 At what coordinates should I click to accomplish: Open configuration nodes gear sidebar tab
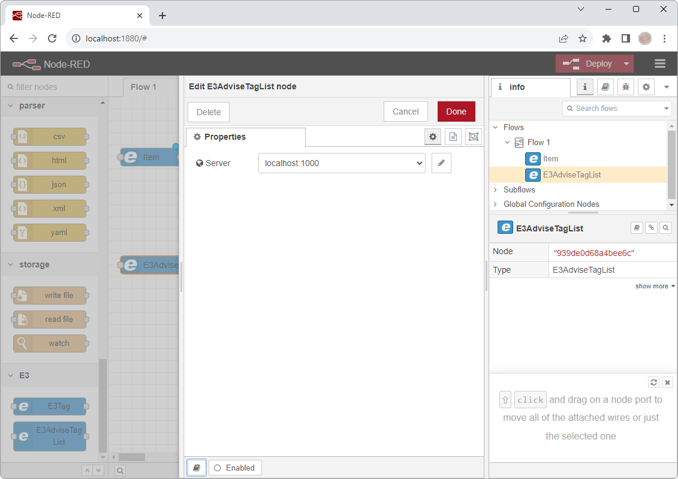tap(646, 87)
